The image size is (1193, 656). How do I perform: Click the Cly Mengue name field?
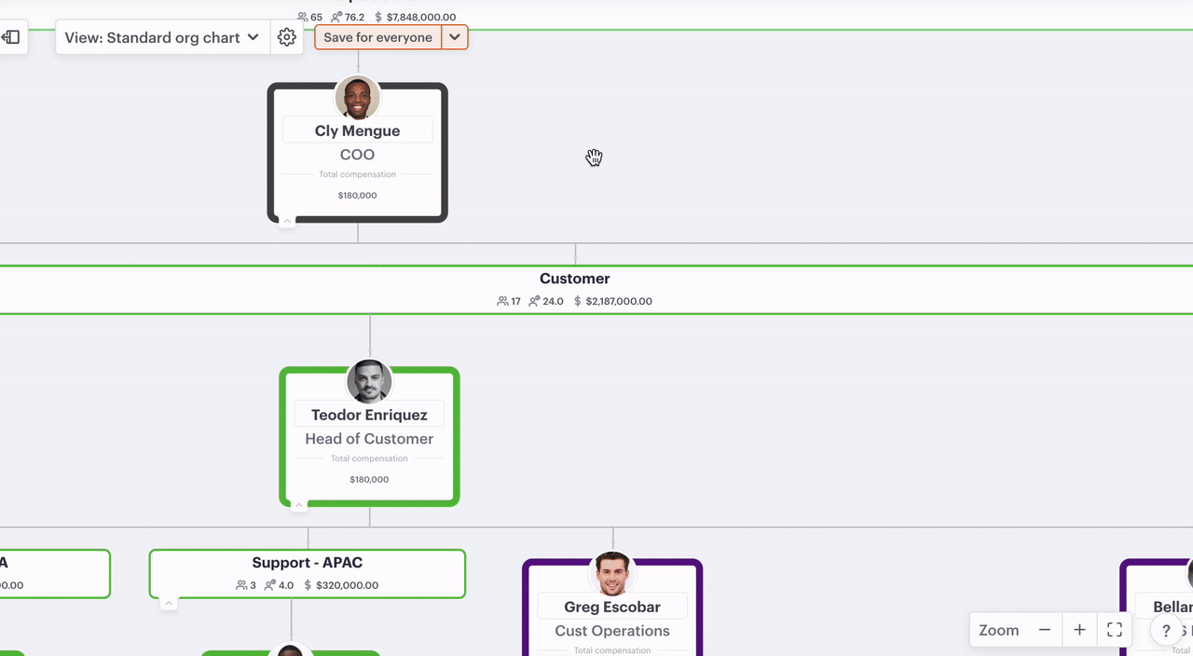click(358, 130)
